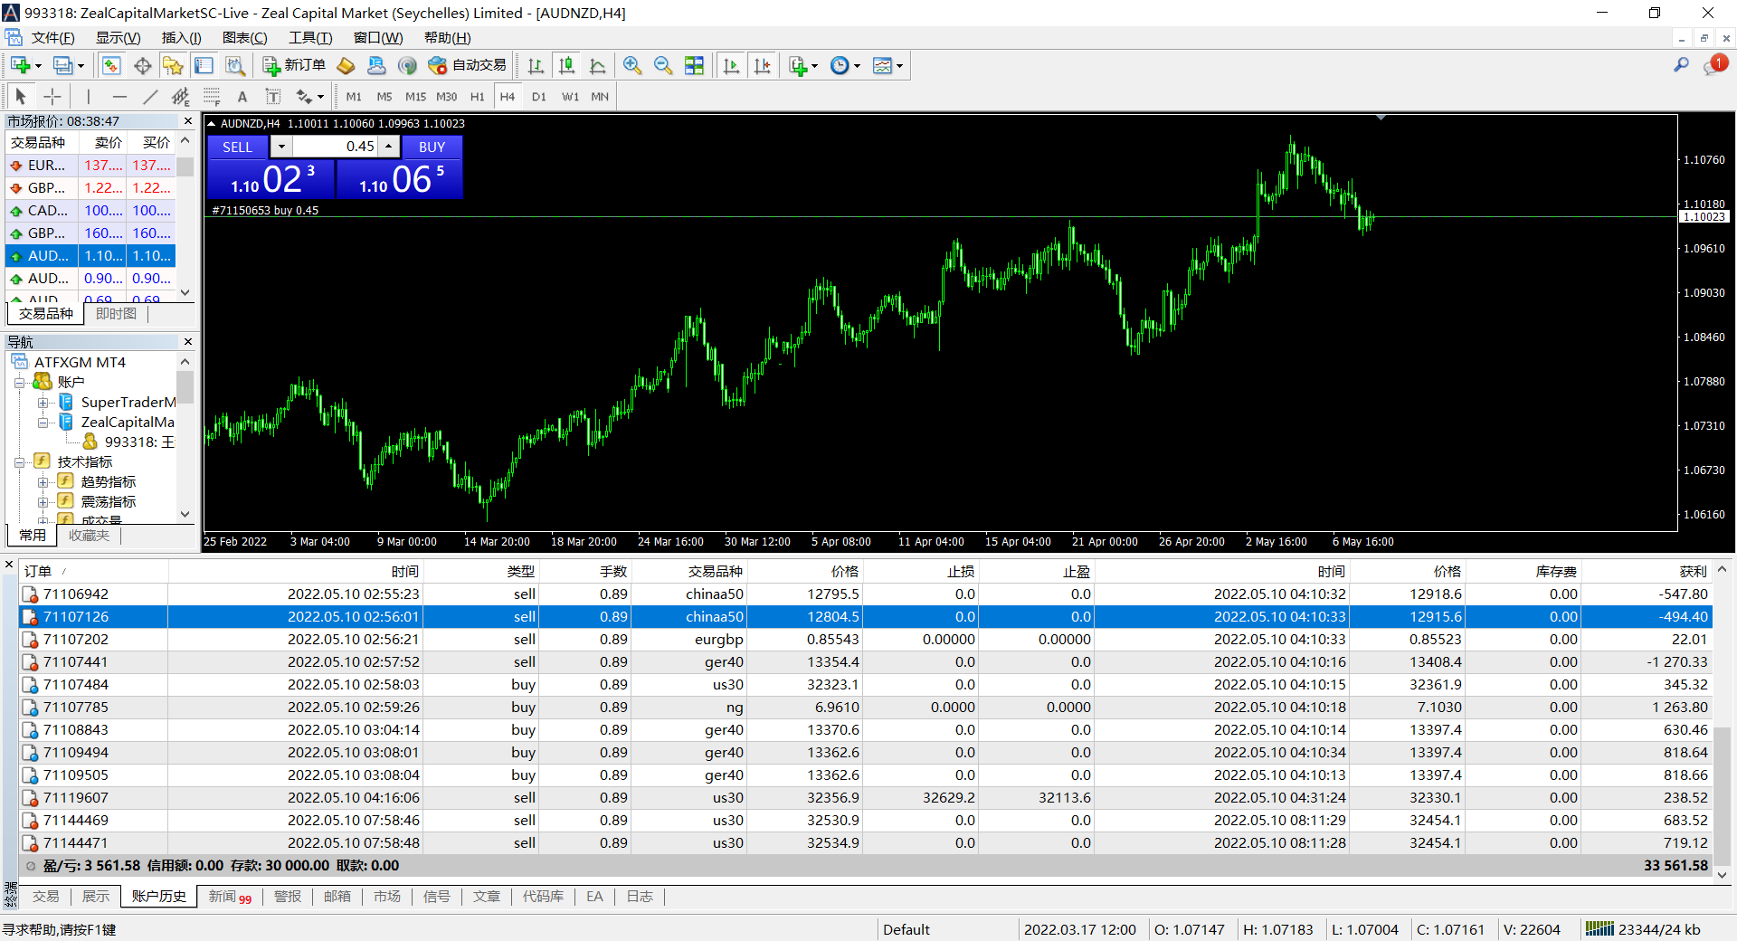Screen dimensions: 1737x941
Task: Open the 图表(C) menu
Action: 244,37
